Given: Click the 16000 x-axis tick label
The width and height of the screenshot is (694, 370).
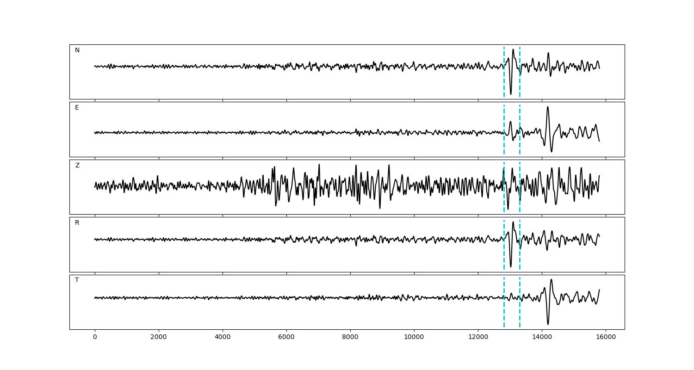Looking at the screenshot, I should [606, 337].
